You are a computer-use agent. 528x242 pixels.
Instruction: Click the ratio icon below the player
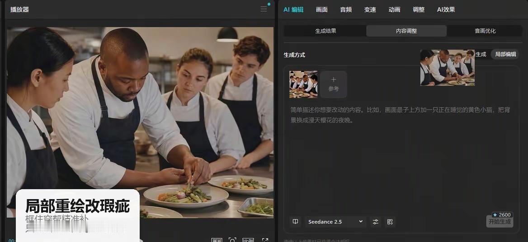coord(248,240)
